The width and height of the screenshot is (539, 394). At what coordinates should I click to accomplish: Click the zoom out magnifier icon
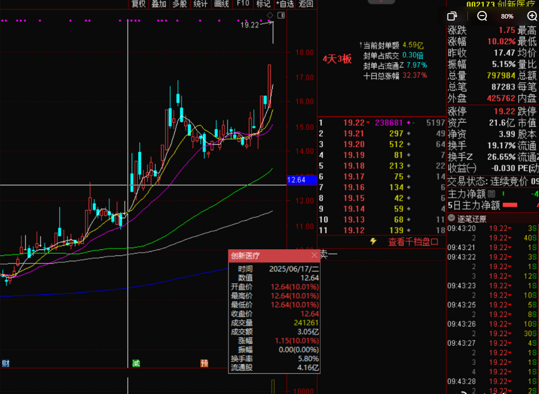click(x=482, y=16)
